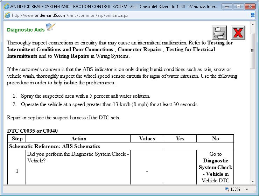This screenshot has width=259, height=196.
Task: Click the Values column header
Action: (x=147, y=139)
